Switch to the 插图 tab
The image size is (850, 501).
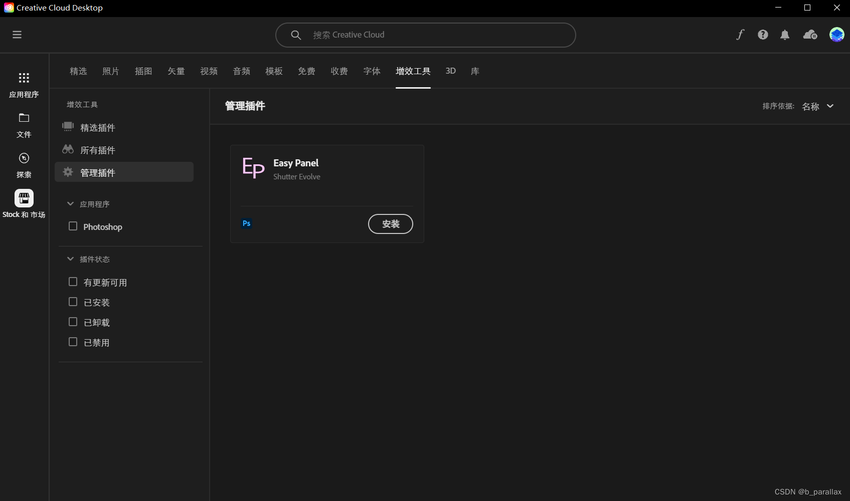(143, 71)
